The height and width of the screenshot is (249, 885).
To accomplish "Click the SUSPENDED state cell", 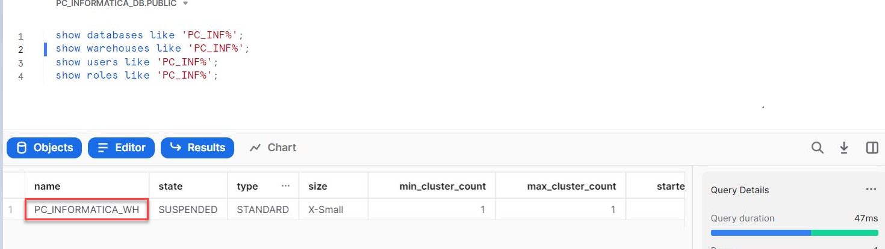I will point(188,210).
